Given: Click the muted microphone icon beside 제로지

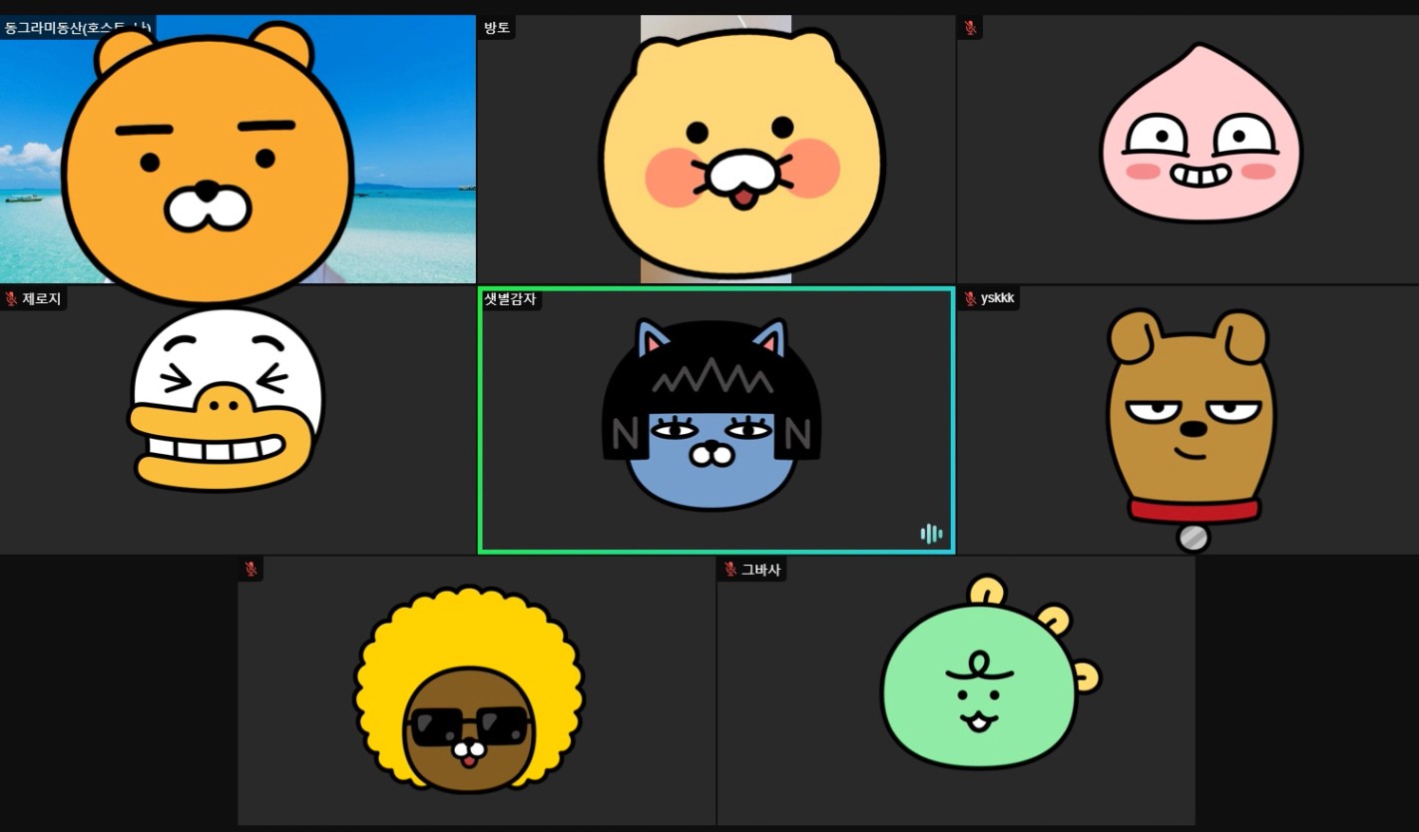Looking at the screenshot, I should tap(11, 298).
